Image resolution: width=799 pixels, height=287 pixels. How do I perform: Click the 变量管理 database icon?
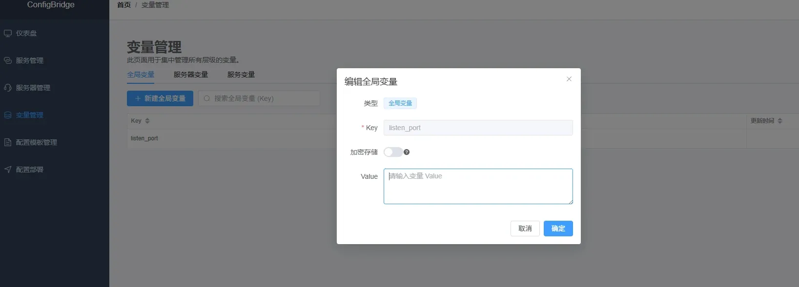coord(8,115)
